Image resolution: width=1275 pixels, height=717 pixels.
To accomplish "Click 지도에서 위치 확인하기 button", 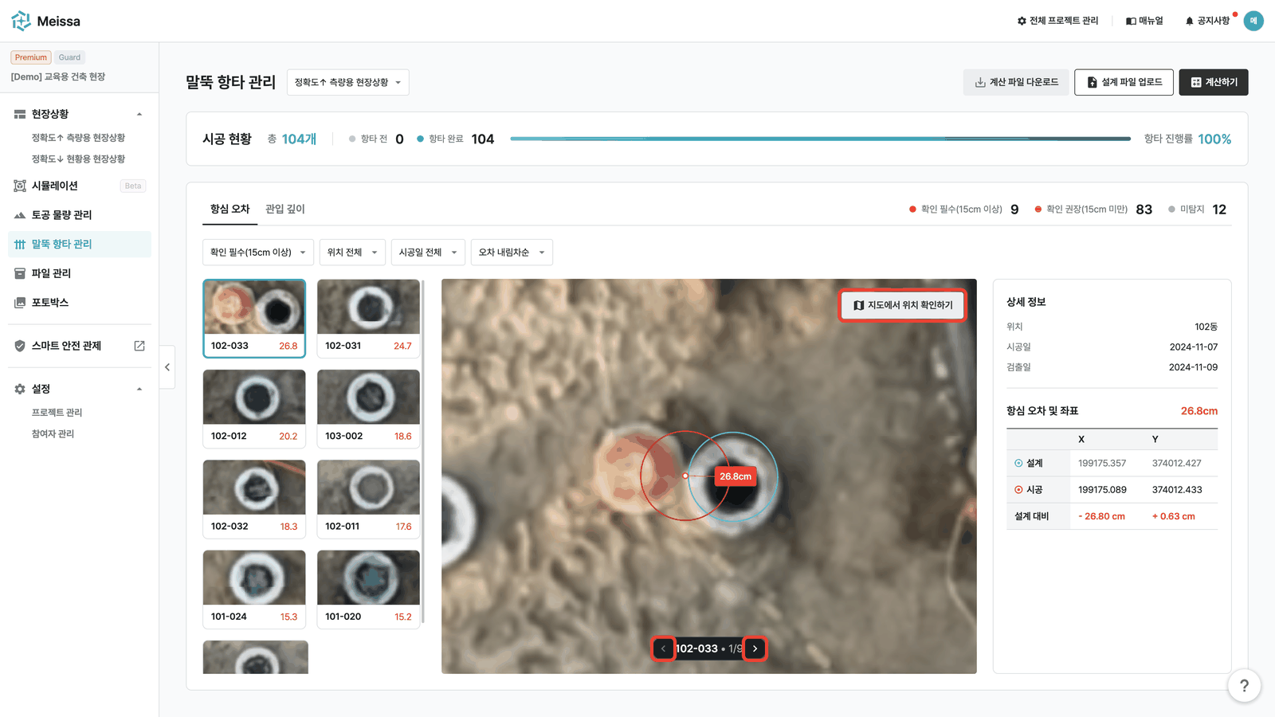I will tap(903, 305).
